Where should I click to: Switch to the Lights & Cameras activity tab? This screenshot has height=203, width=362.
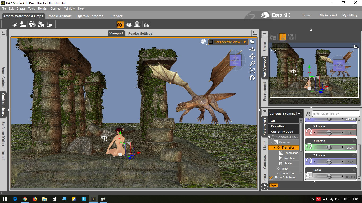90,16
